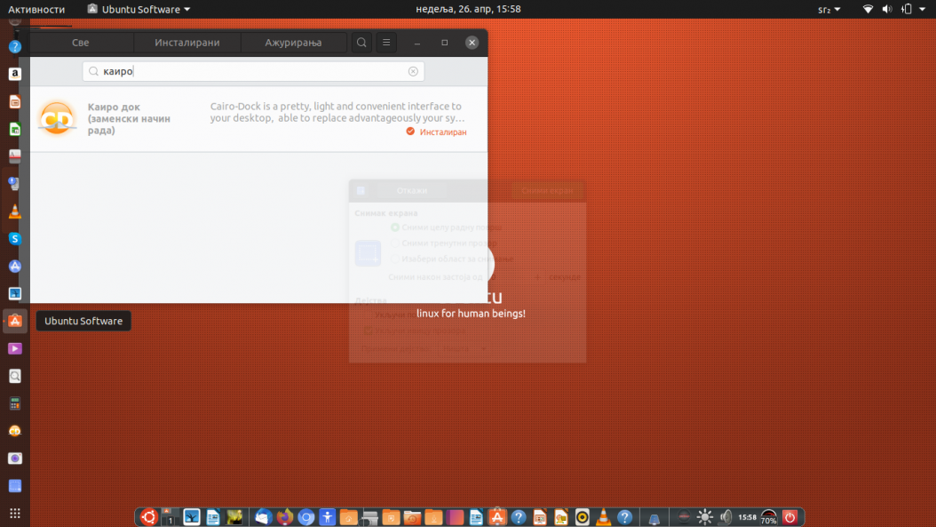Image resolution: width=936 pixels, height=527 pixels.
Task: Open LibreOffice Impress icon in Cairo dock
Action: [x=540, y=517]
